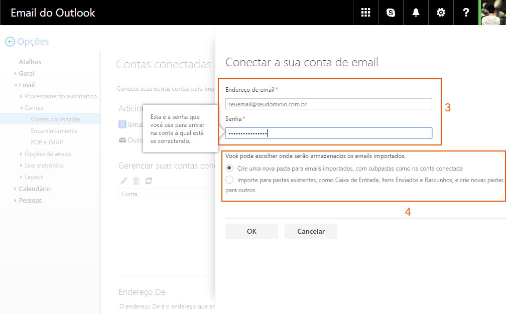The height and width of the screenshot is (314, 506).
Task: Click the Endereço De heading
Action: pyautogui.click(x=142, y=292)
